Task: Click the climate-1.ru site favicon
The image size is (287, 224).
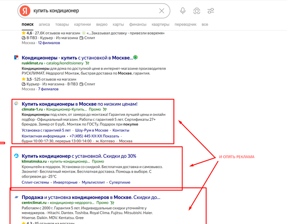Action: 16,104
